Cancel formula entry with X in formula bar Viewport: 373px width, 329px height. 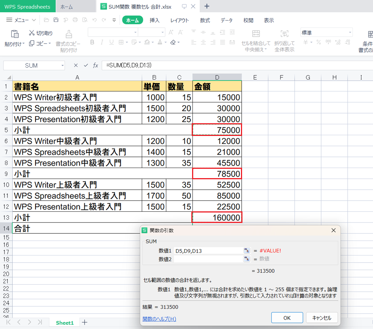coord(76,65)
